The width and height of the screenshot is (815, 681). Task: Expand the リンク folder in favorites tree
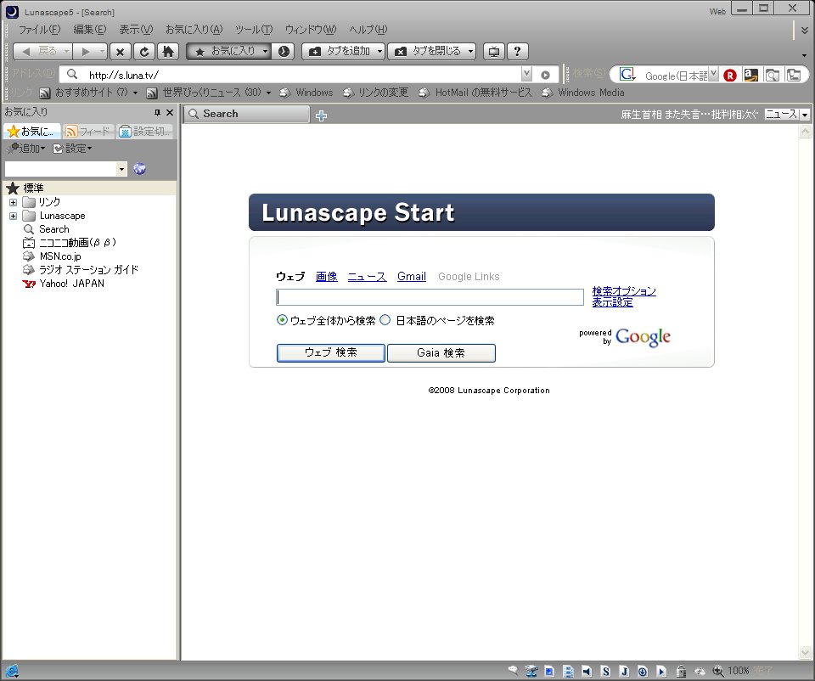point(13,202)
